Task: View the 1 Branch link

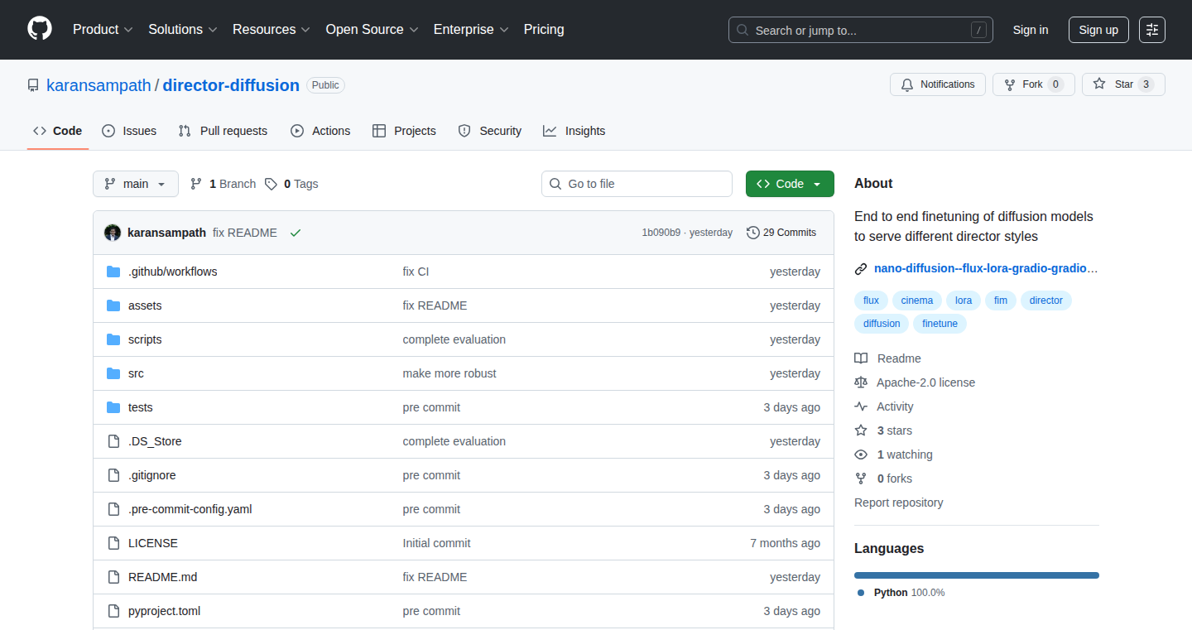Action: click(223, 184)
